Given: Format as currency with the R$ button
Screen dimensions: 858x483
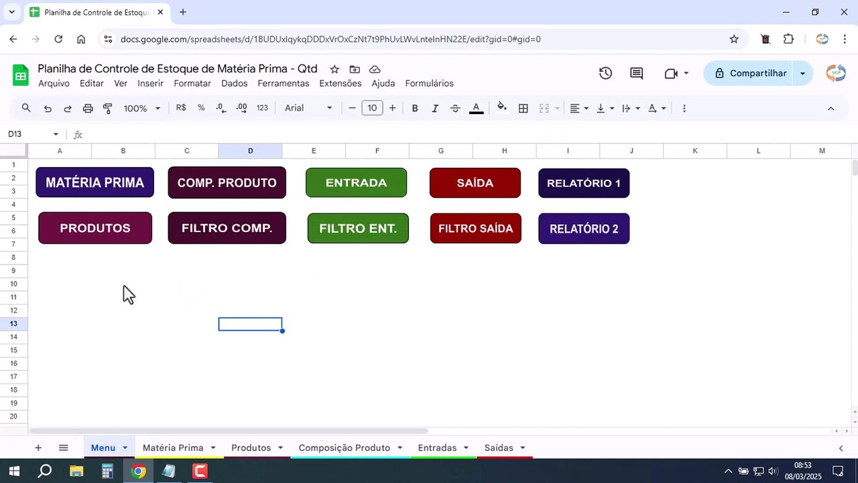Looking at the screenshot, I should 181,108.
